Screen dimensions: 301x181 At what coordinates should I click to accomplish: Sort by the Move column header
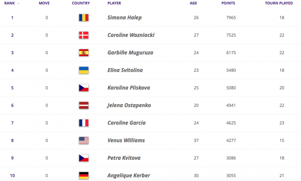[x=44, y=3]
